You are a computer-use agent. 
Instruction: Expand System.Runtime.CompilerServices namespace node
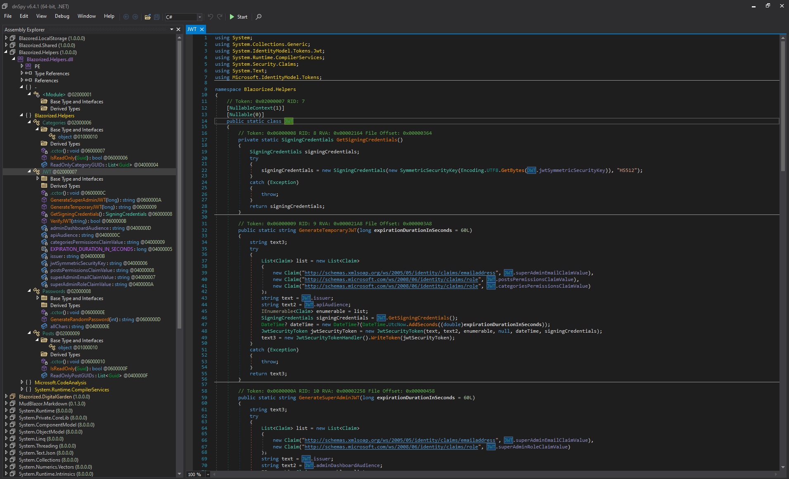pos(22,389)
